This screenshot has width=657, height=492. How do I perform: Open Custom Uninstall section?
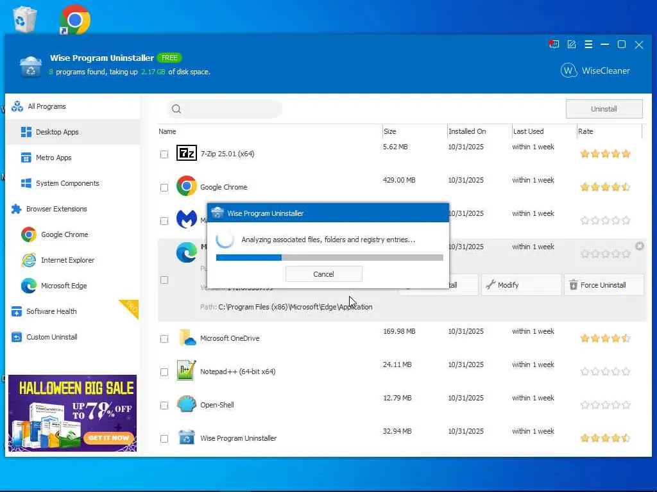click(73, 337)
